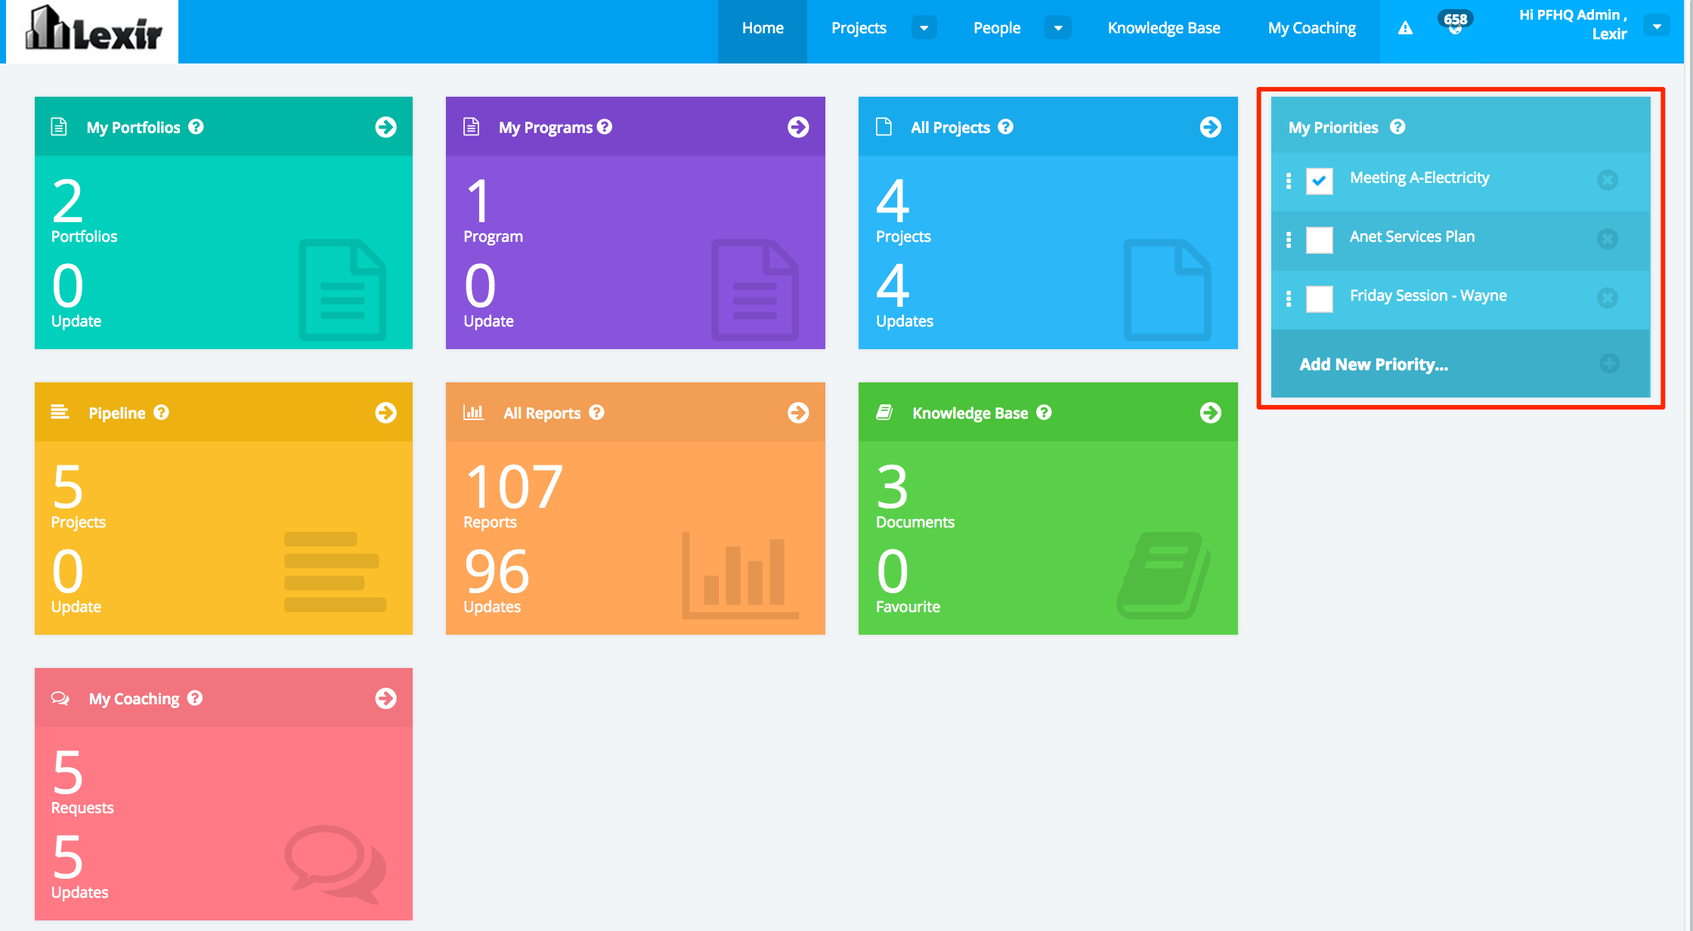The height and width of the screenshot is (931, 1693).
Task: Check Anet Services Plan checkbox
Action: point(1319,240)
